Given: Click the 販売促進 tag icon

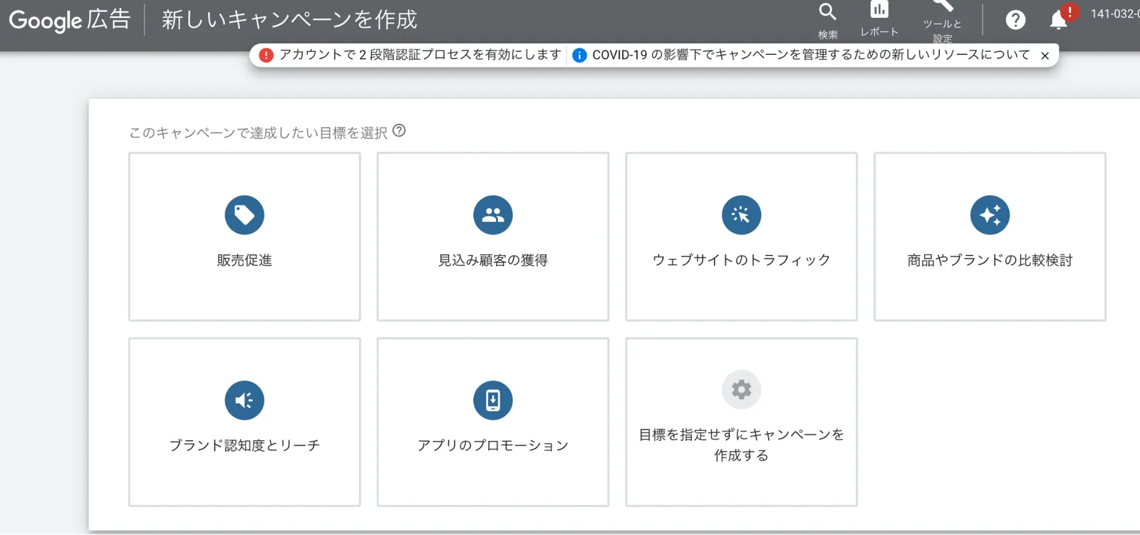Looking at the screenshot, I should [x=244, y=215].
